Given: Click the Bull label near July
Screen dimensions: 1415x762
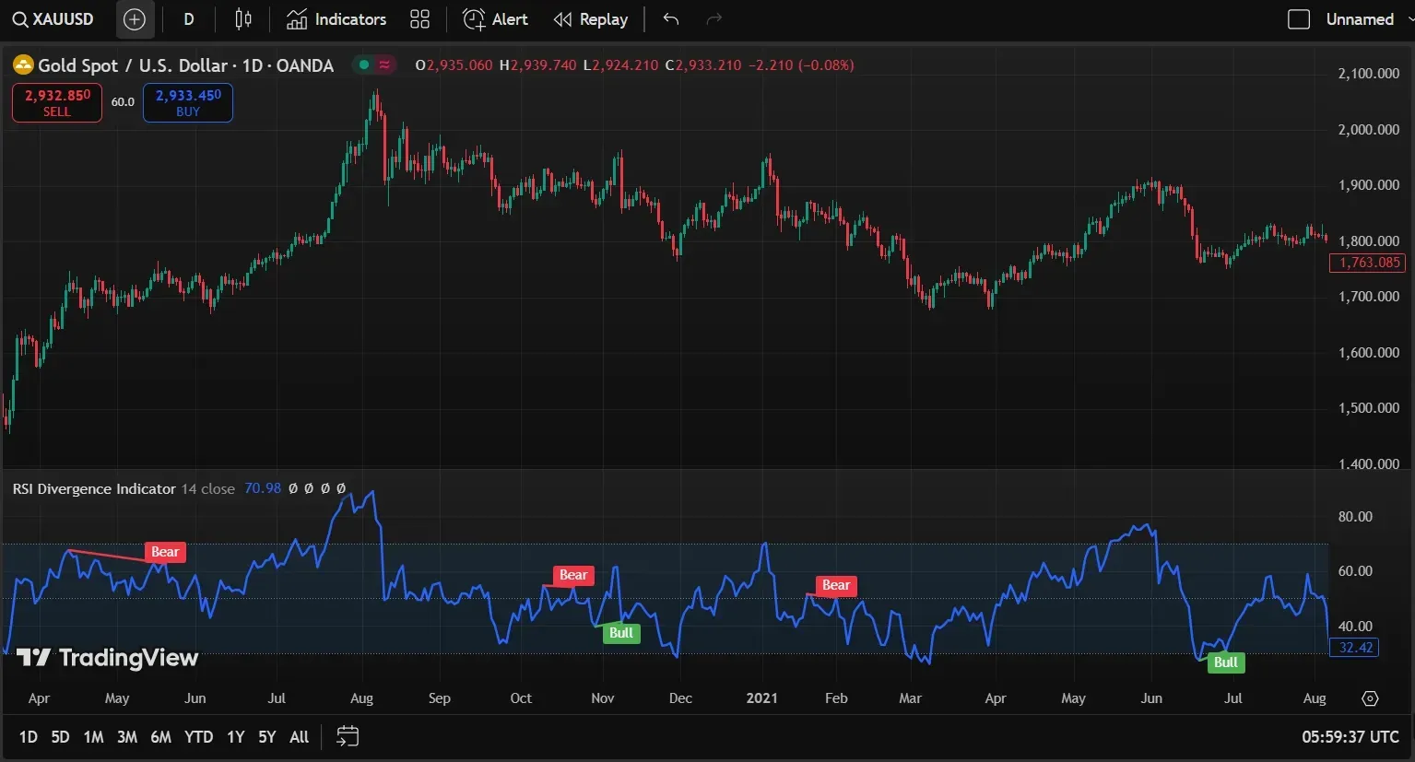Looking at the screenshot, I should tap(1226, 662).
